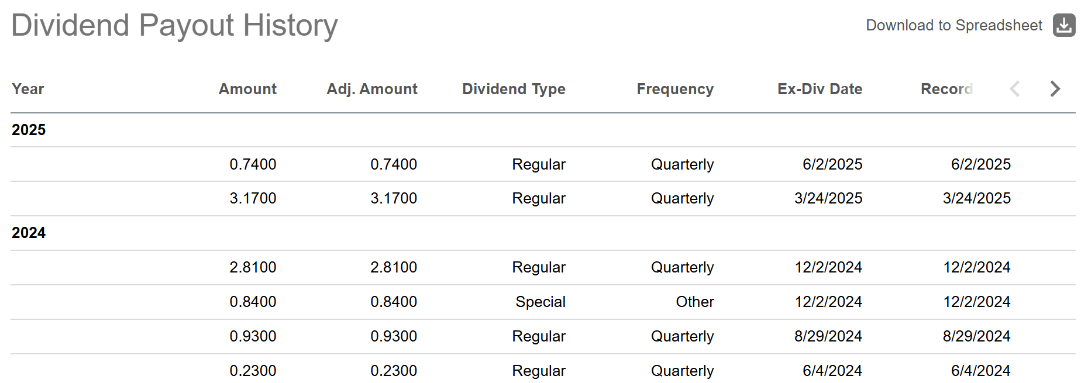1088x383 pixels.
Task: Click the Special dividend type cell
Action: coord(540,302)
